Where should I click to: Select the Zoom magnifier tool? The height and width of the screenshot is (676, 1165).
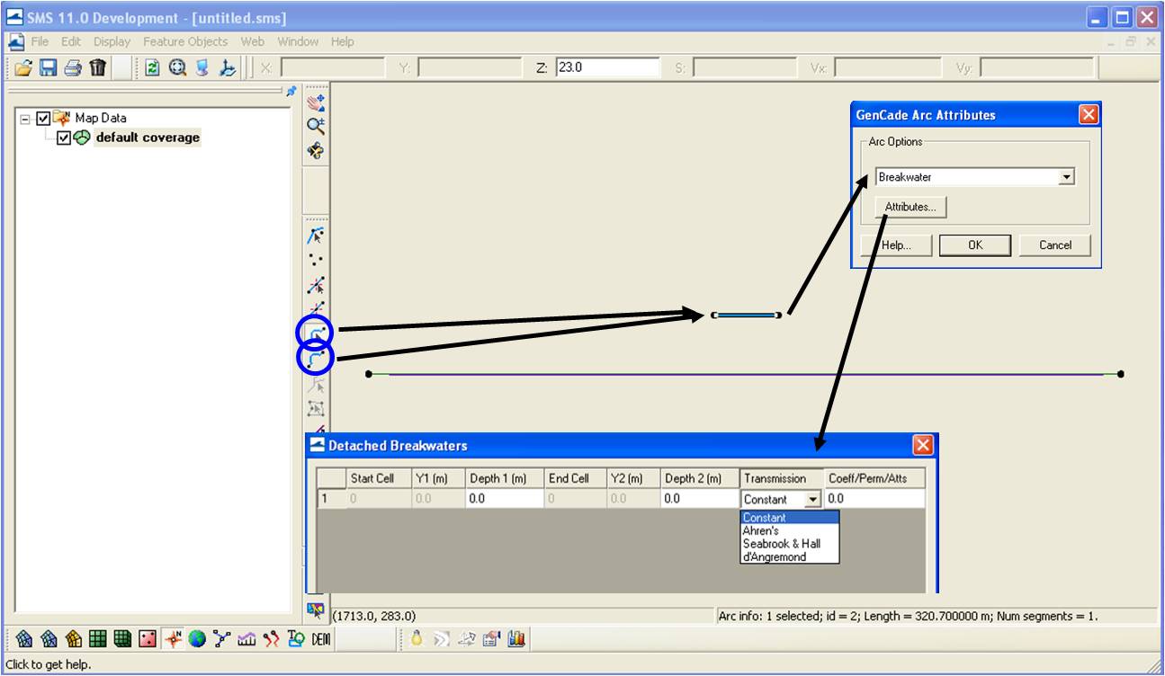[x=316, y=127]
